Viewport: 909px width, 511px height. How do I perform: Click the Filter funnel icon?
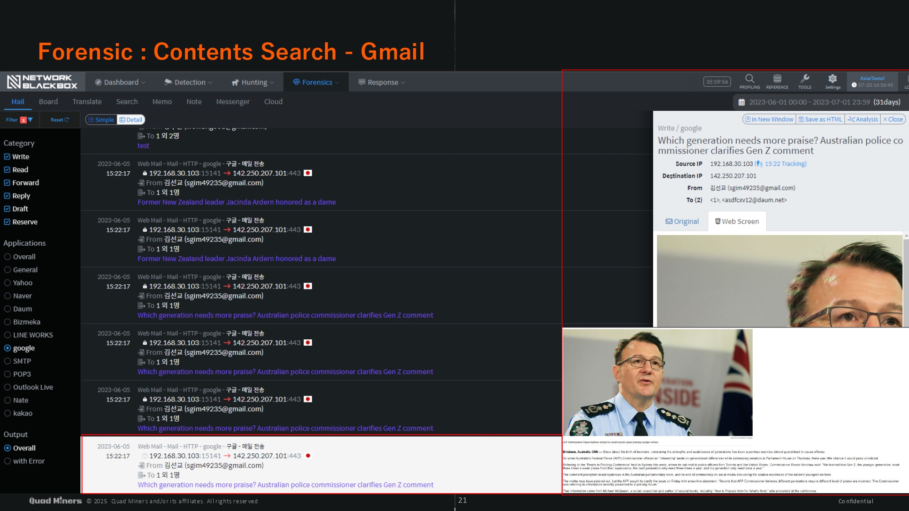(x=30, y=120)
